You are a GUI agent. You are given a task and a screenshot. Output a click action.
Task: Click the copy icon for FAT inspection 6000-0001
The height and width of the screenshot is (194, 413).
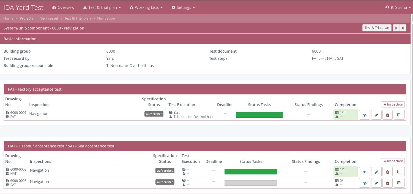pyautogui.click(x=399, y=115)
